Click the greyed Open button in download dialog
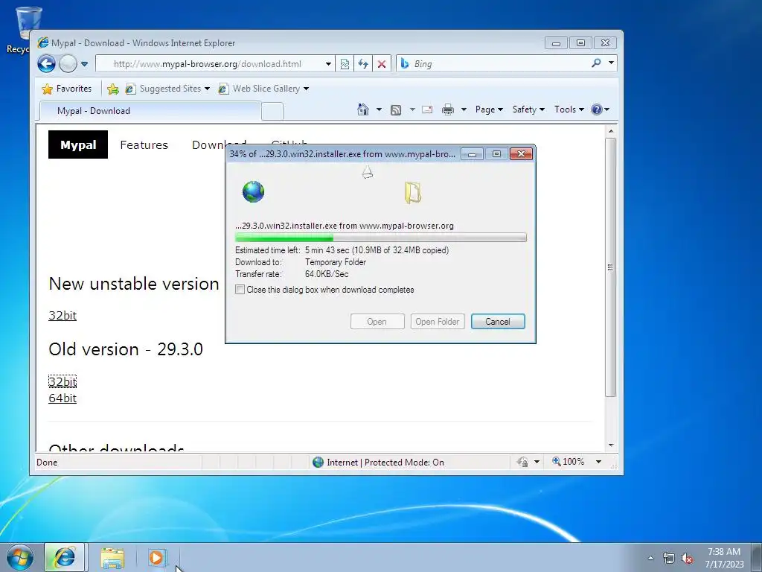This screenshot has height=572, width=762. 377,322
